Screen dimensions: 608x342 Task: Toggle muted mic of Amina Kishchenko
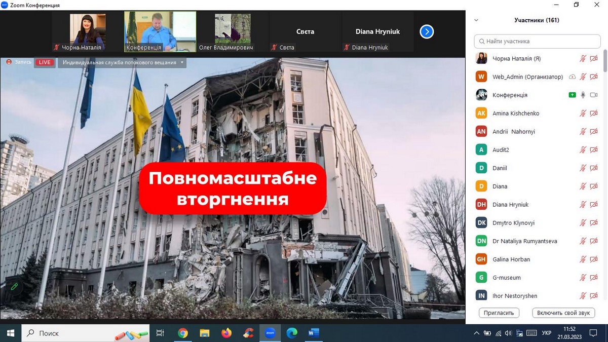click(583, 113)
